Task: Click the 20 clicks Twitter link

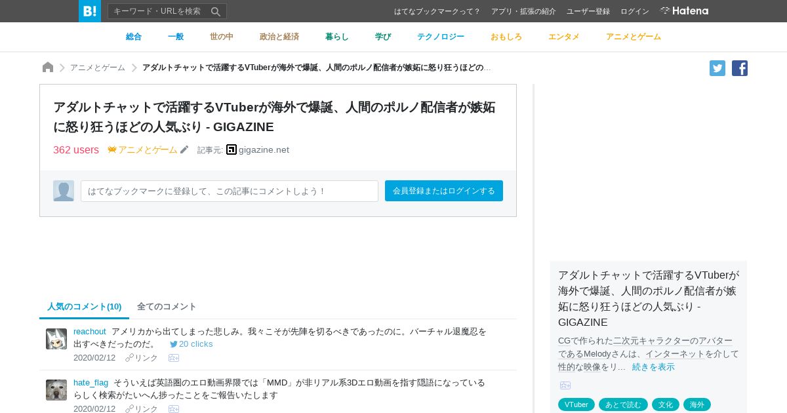Action: click(x=192, y=344)
